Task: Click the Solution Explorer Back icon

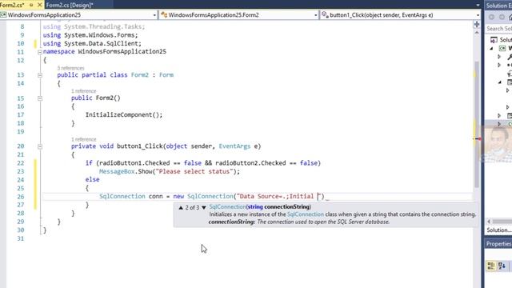Action: point(492,17)
